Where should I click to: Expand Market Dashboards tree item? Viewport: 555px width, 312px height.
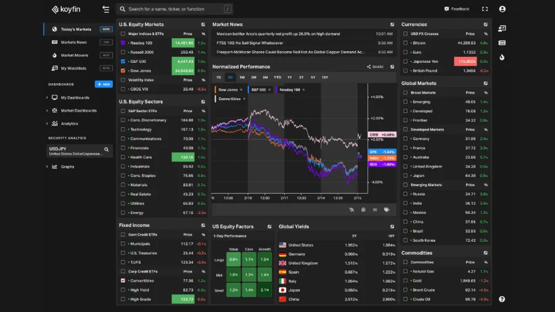(47, 111)
